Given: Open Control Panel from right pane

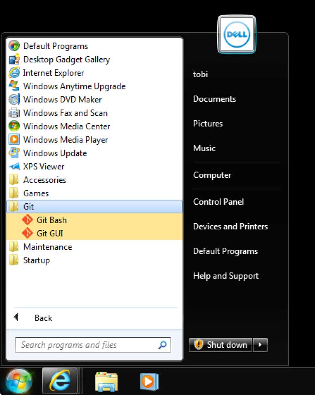Looking at the screenshot, I should [x=218, y=202].
